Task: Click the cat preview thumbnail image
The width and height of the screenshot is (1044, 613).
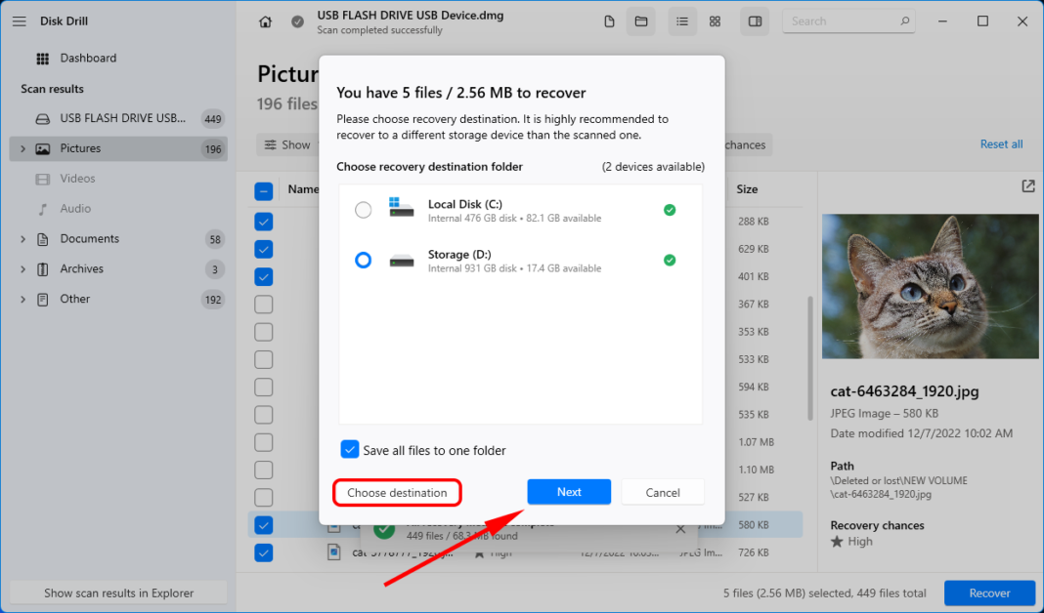Action: 930,287
